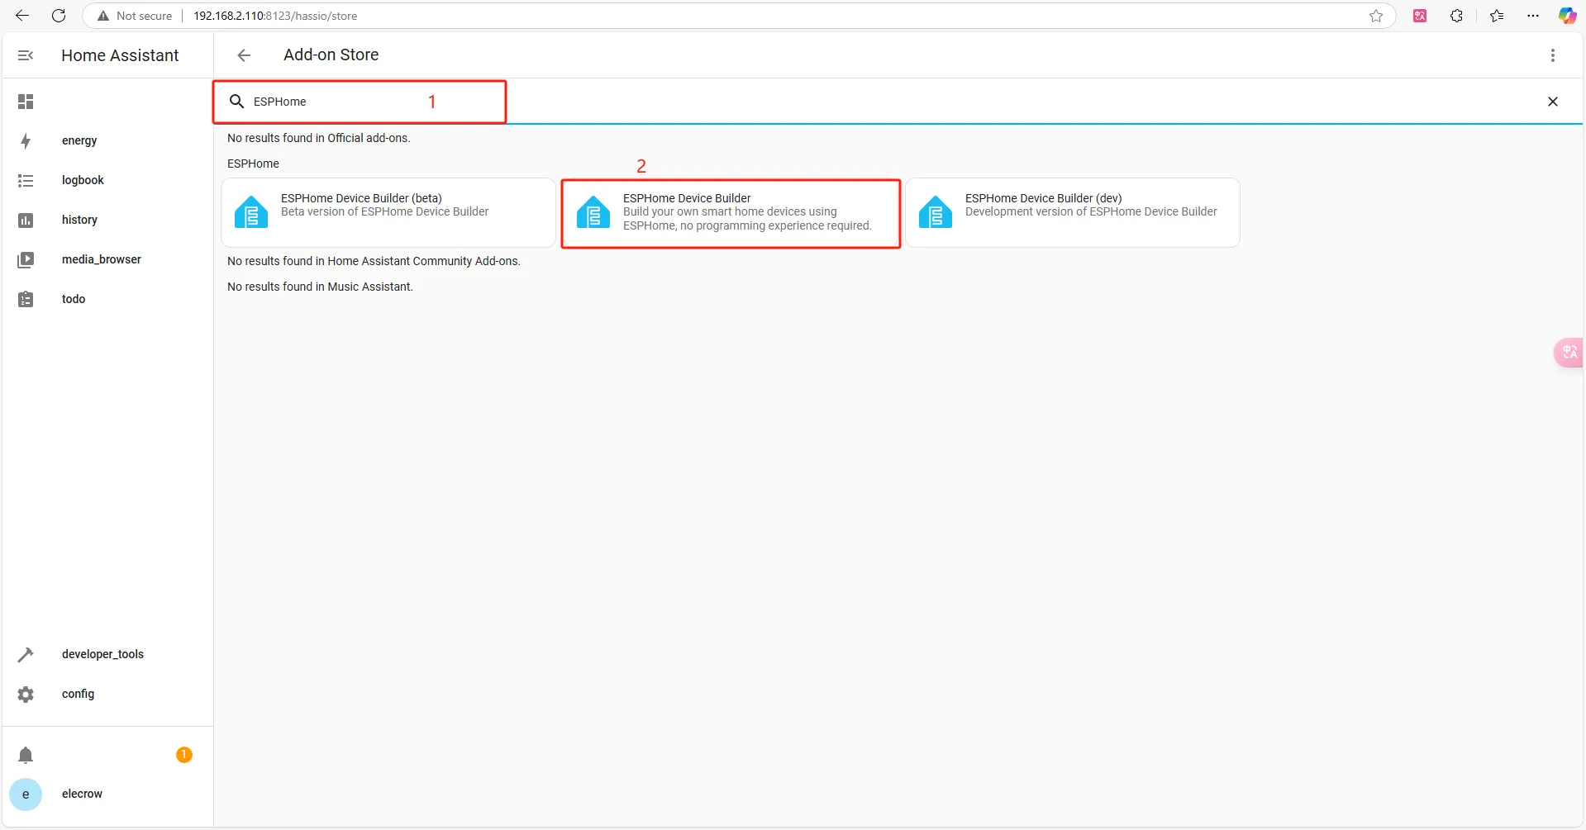Image resolution: width=1586 pixels, height=830 pixels.
Task: Click the developer_tools hammer icon
Action: click(x=26, y=655)
